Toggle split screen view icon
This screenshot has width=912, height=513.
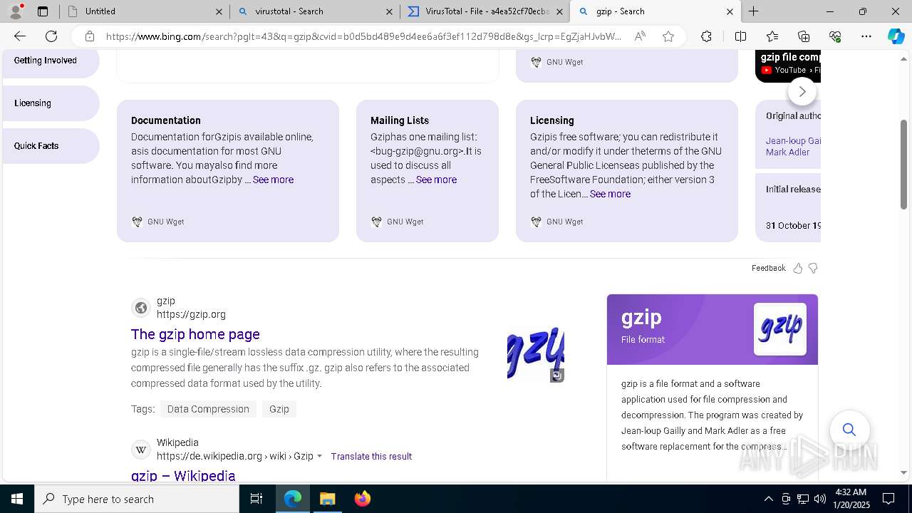(x=740, y=36)
